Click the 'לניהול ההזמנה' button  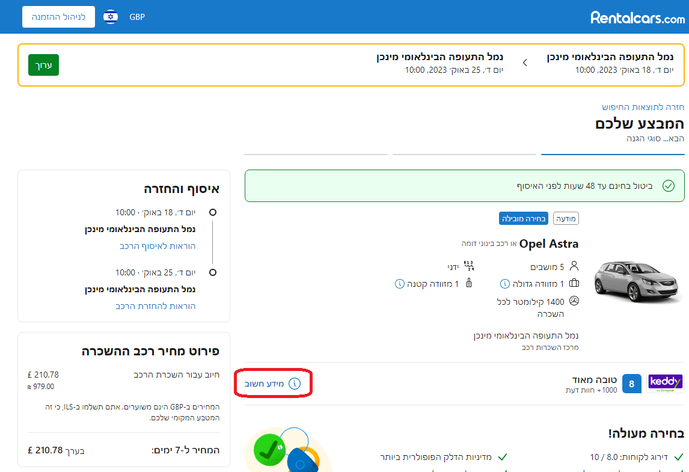[58, 17]
